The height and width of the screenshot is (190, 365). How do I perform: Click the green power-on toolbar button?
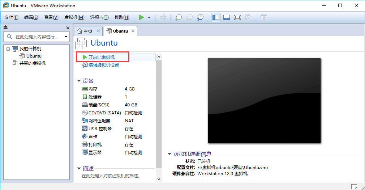pos(141,17)
